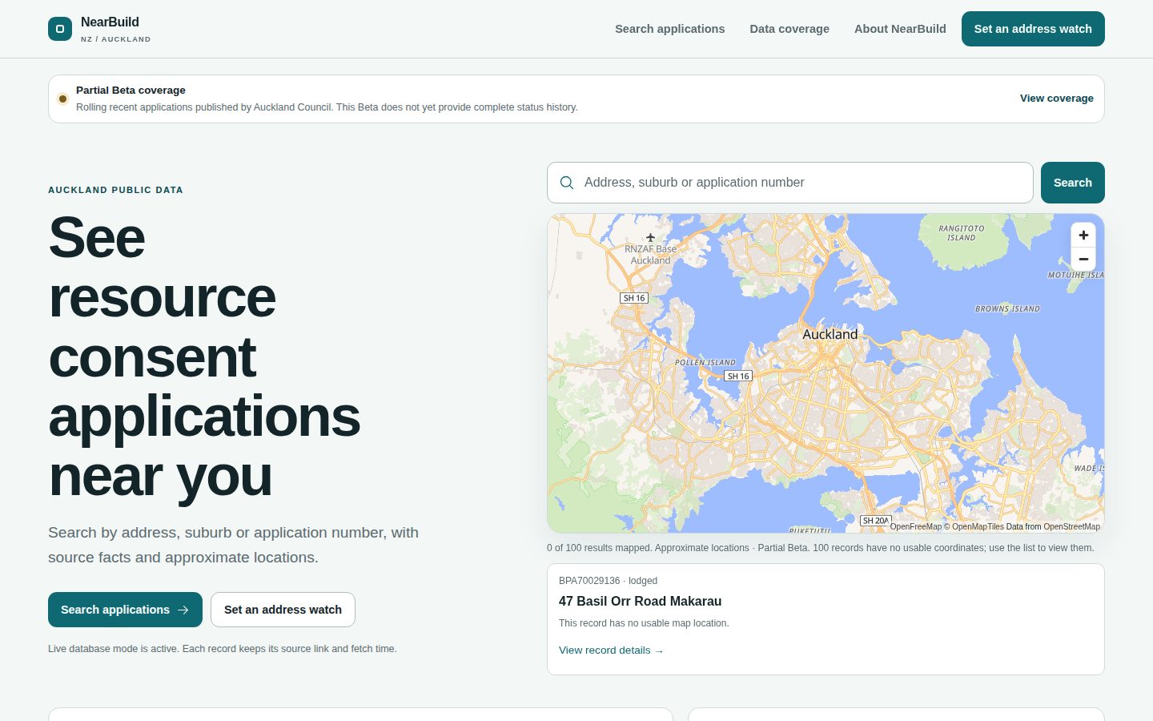The image size is (1153, 721).
Task: Select the 47 Basil Orr Road Makarau heading
Action: click(640, 601)
